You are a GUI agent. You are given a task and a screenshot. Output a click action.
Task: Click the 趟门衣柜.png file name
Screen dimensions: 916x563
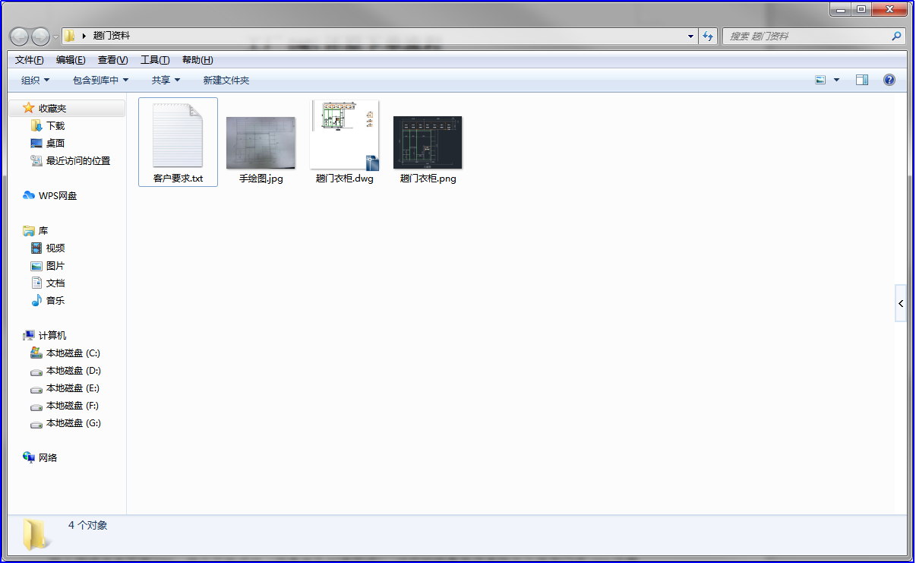click(428, 179)
